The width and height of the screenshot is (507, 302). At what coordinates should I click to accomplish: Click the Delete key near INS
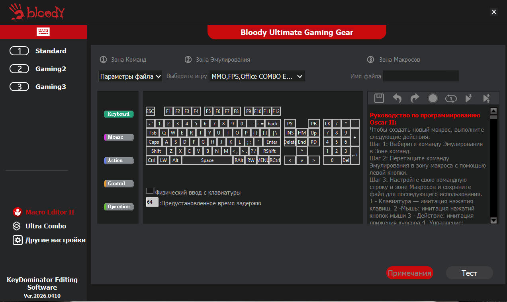290,142
